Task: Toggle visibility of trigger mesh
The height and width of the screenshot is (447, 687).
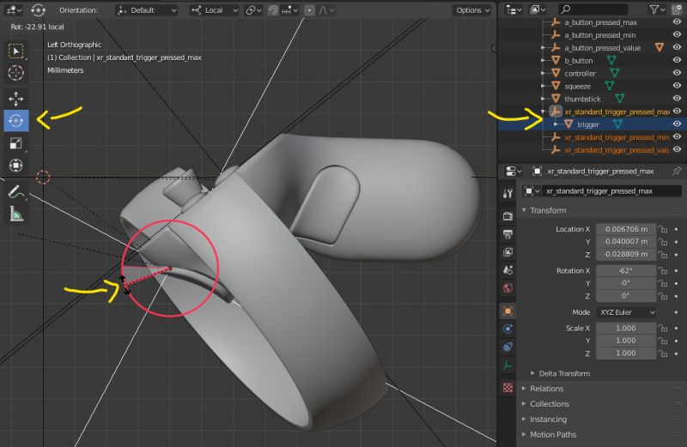Action: pyautogui.click(x=677, y=124)
